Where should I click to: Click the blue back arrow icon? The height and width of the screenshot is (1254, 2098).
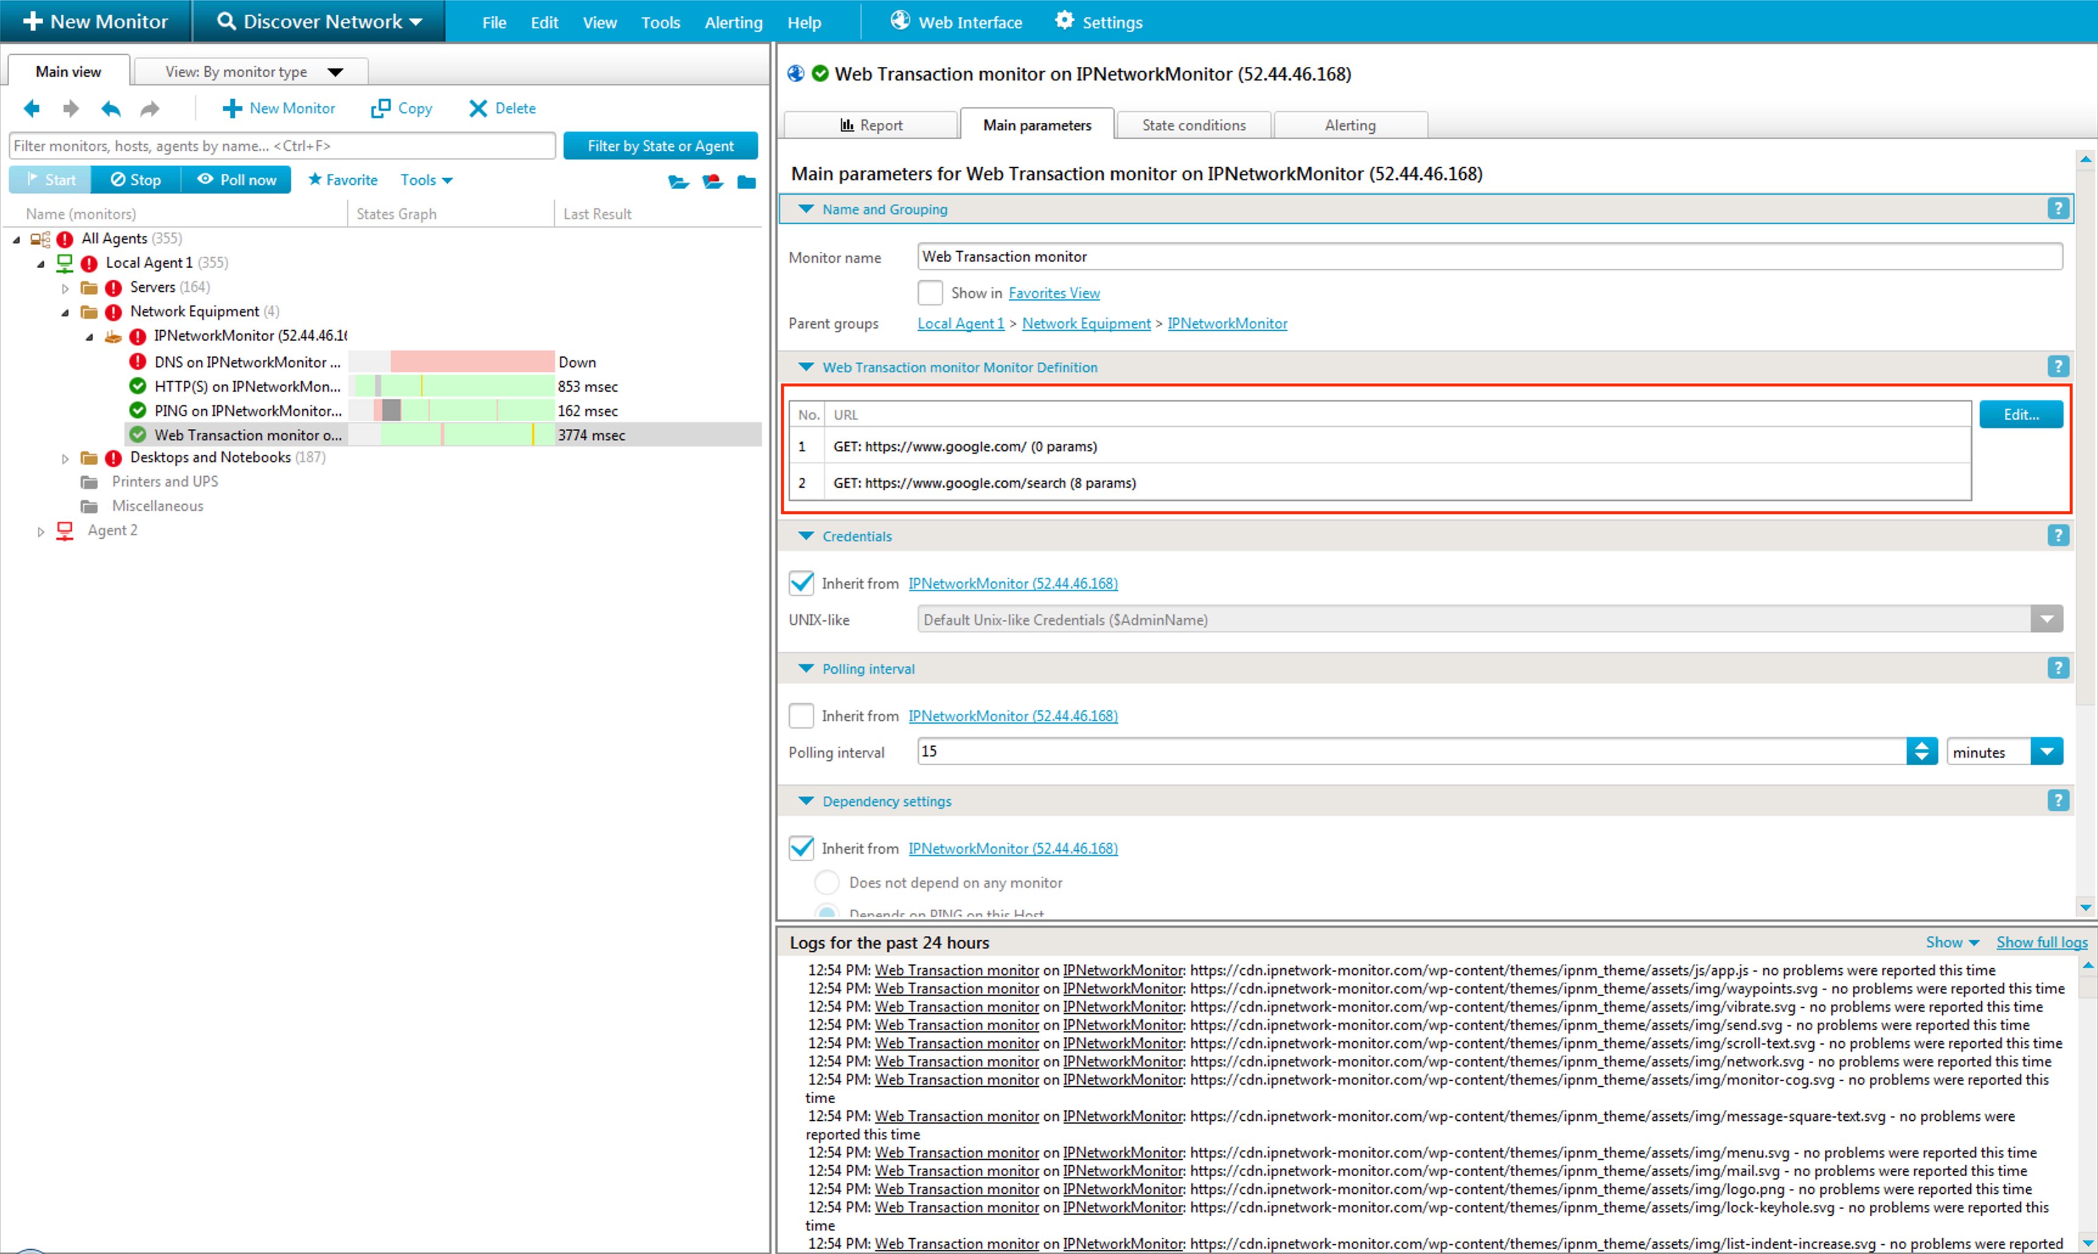coord(32,108)
